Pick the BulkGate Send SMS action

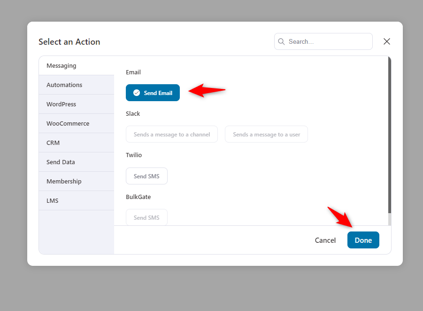tap(146, 217)
